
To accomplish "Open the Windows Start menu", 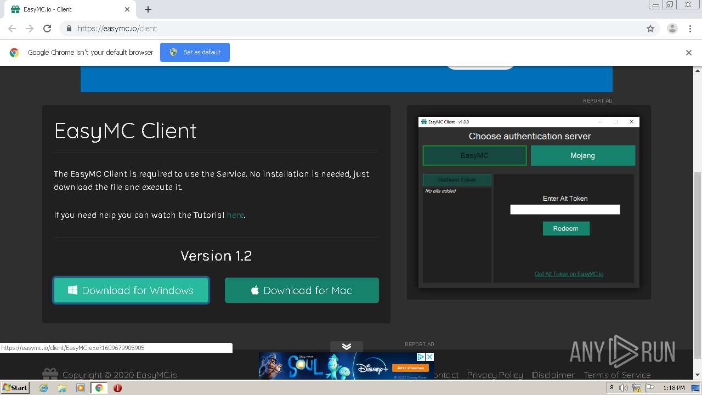I will tap(15, 387).
